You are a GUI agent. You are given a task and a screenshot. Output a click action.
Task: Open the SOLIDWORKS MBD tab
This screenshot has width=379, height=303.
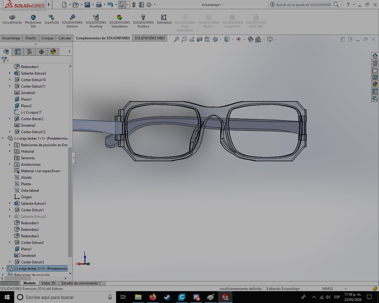pos(150,38)
